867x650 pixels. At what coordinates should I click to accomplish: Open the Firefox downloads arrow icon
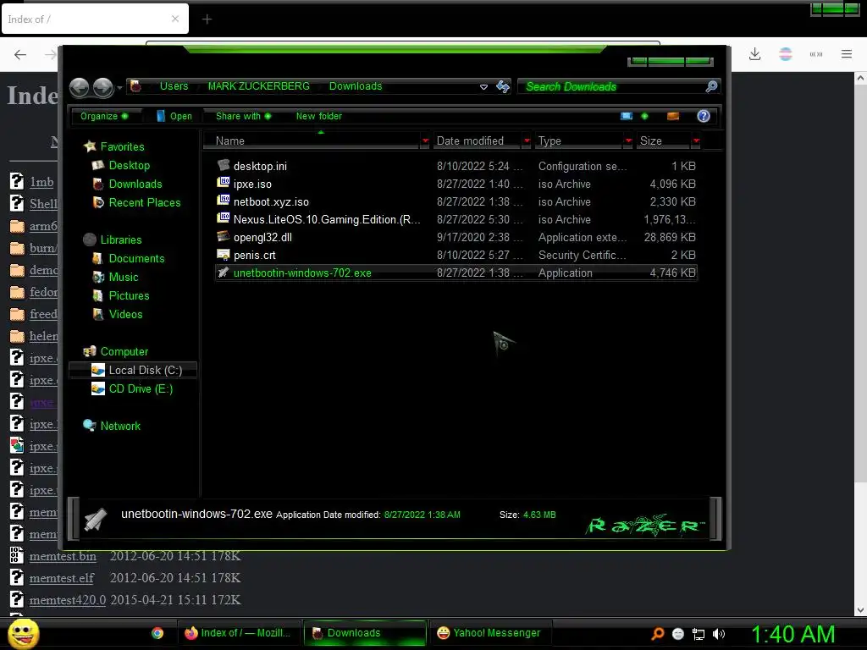754,54
